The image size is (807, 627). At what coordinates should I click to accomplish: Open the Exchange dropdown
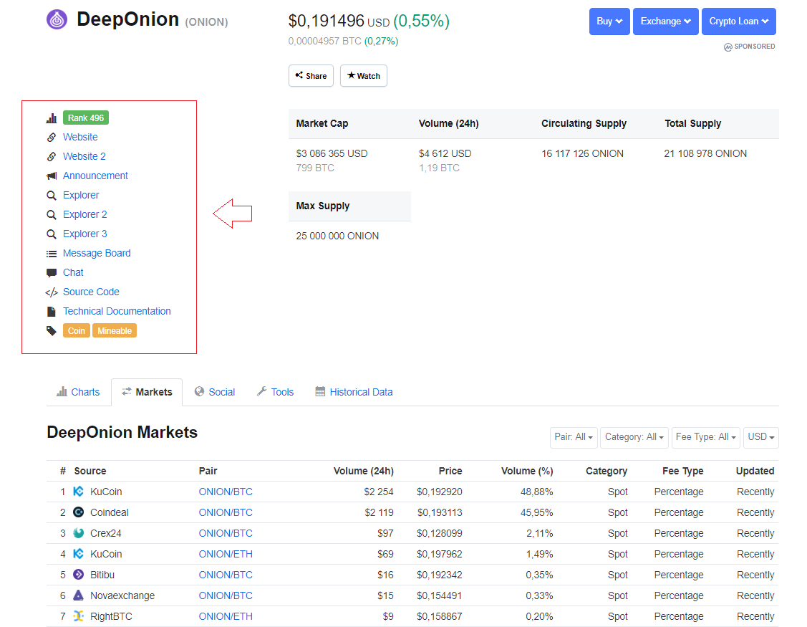click(x=665, y=21)
